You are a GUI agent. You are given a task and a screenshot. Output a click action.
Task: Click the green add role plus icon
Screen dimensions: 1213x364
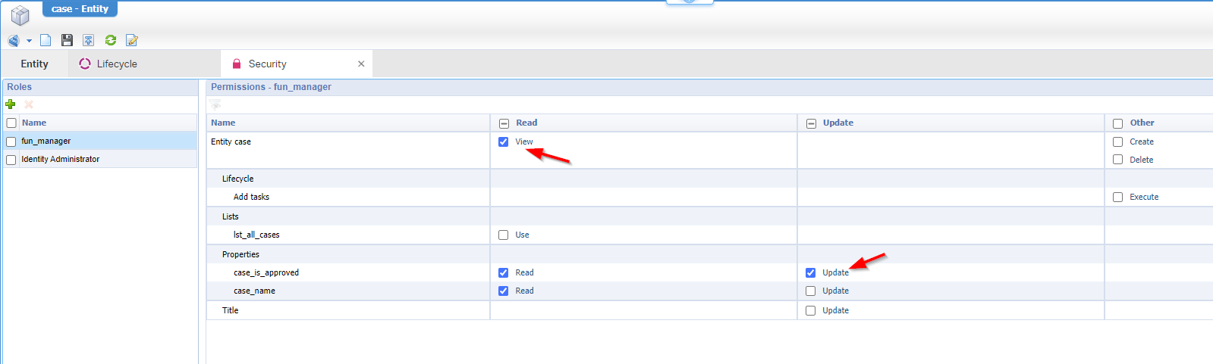point(11,104)
